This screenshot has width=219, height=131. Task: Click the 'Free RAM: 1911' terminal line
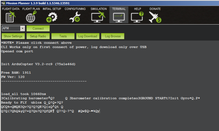(16, 73)
